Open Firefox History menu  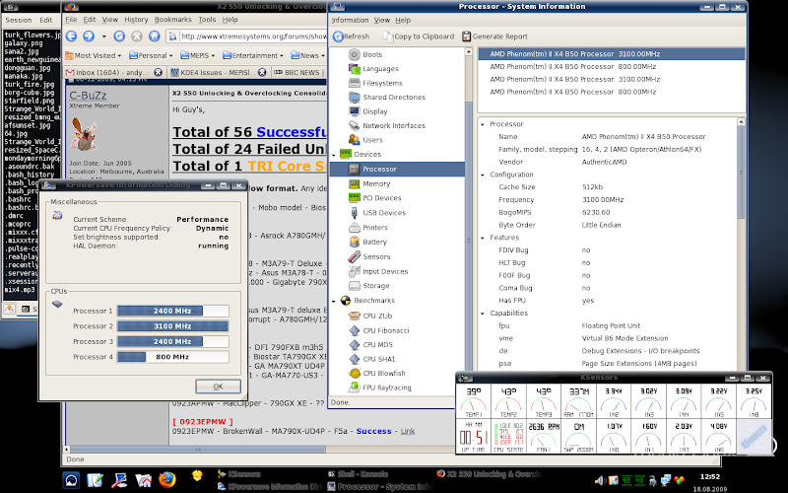(x=136, y=20)
